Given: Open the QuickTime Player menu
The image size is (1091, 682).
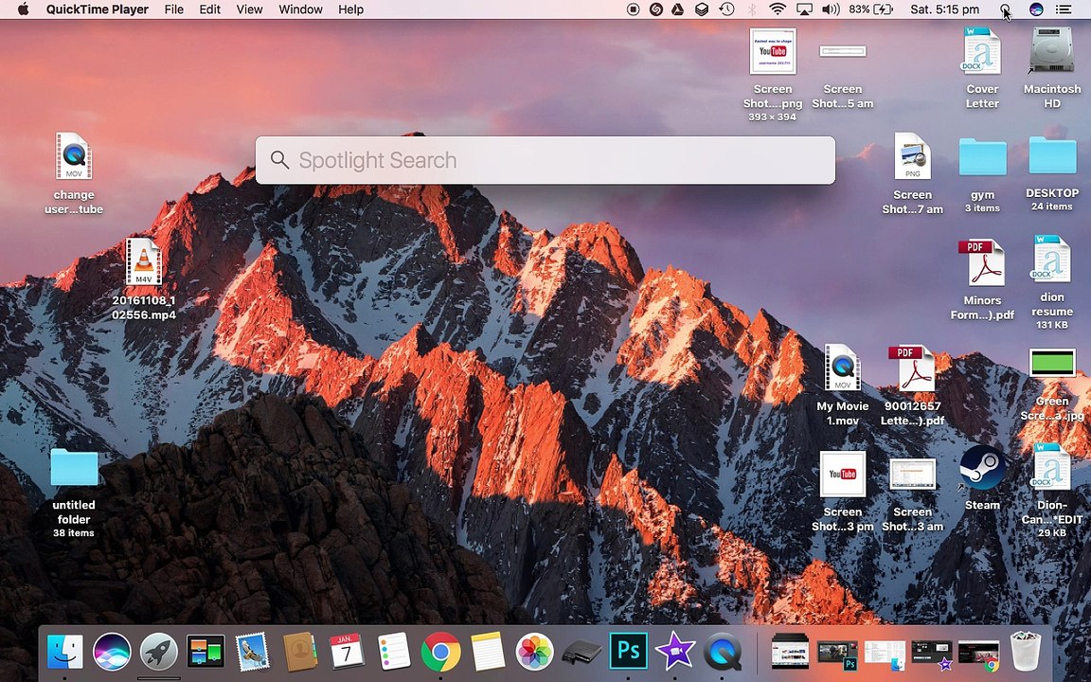Looking at the screenshot, I should tap(98, 9).
